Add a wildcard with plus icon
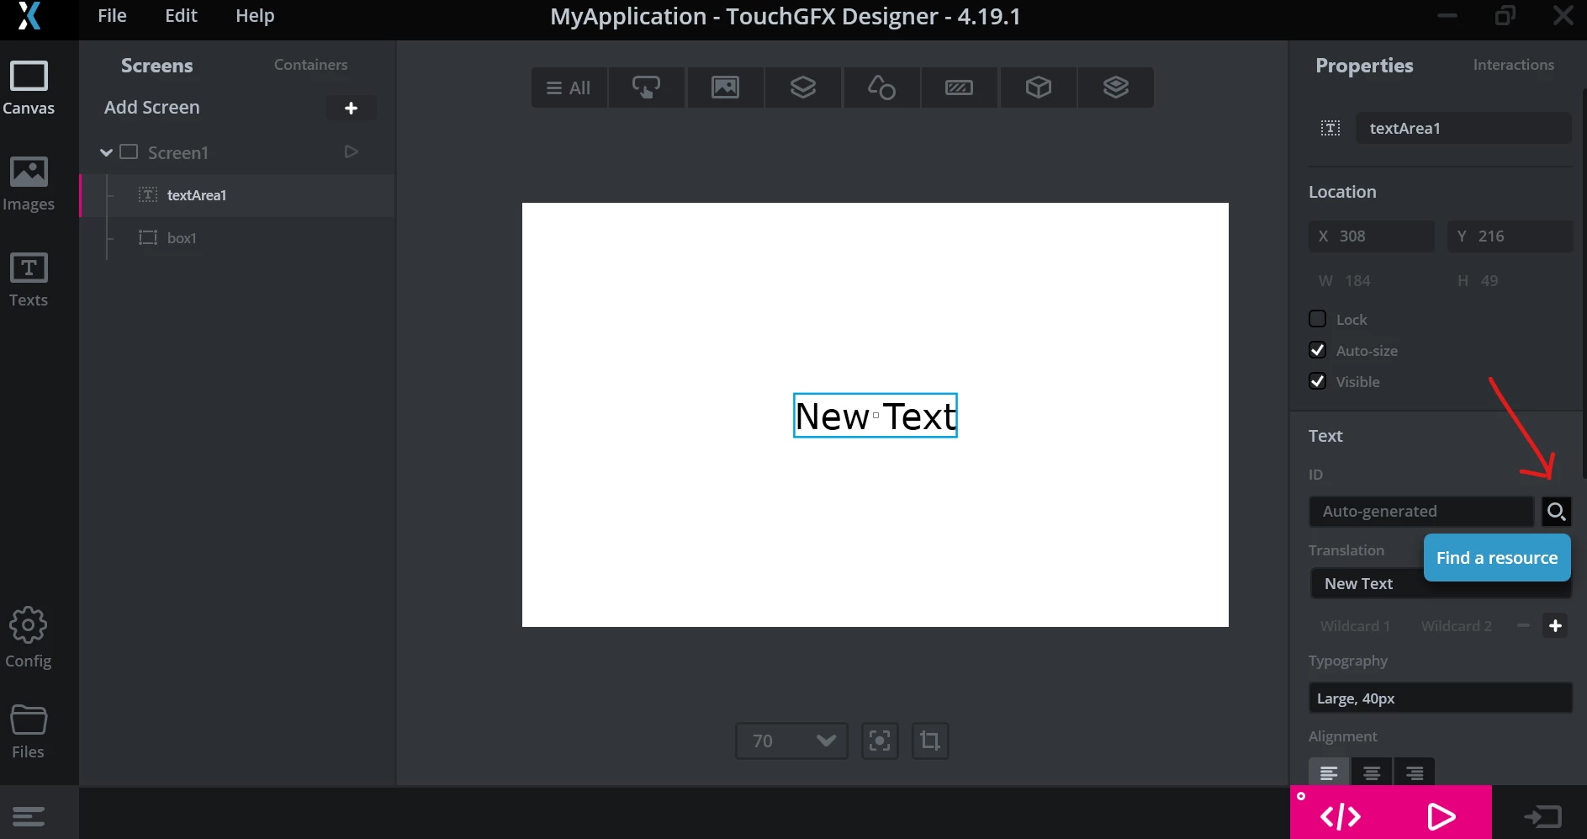1587x839 pixels. coord(1555,625)
